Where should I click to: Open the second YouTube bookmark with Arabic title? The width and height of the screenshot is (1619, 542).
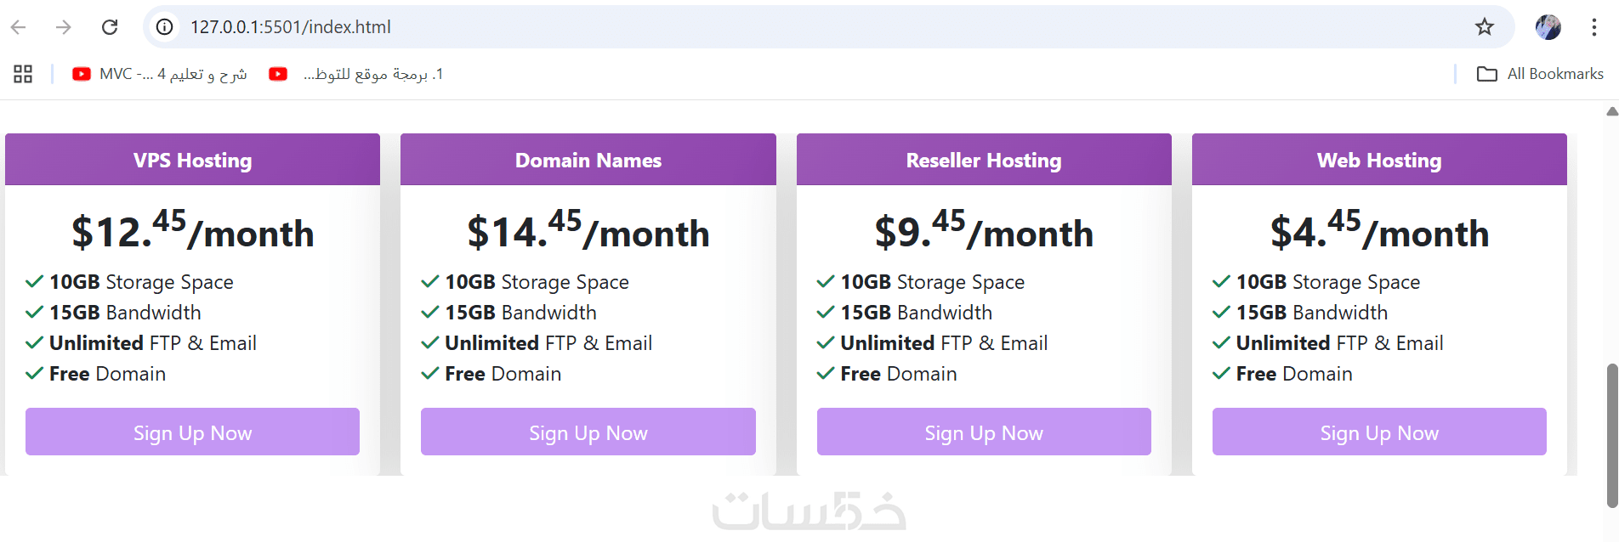point(357,74)
